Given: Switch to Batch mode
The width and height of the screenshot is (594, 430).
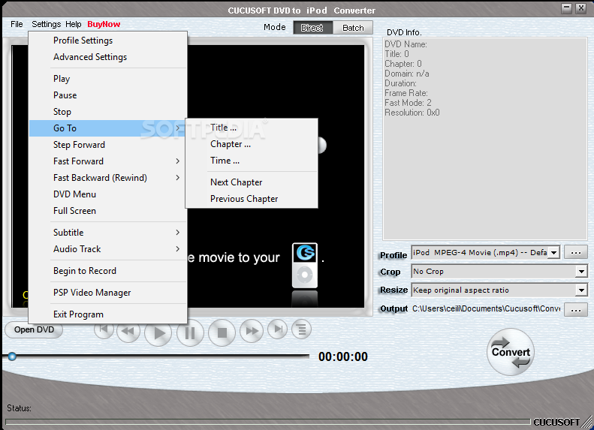Looking at the screenshot, I should coord(353,28).
